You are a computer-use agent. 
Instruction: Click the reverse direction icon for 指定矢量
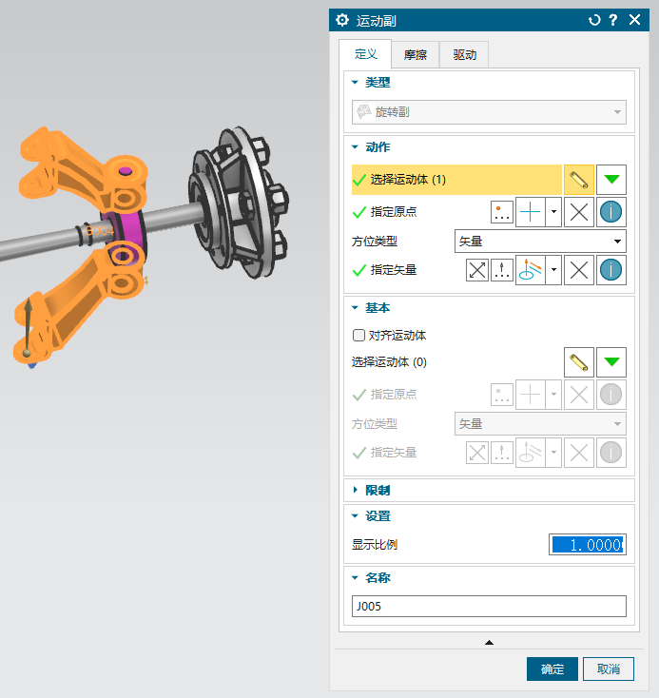point(477,270)
